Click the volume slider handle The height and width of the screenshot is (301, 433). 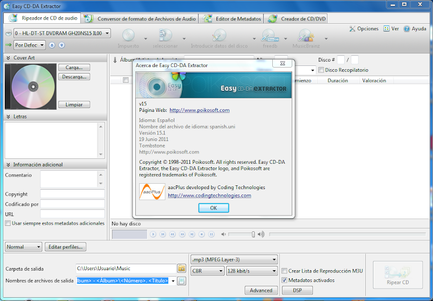tap(253, 235)
